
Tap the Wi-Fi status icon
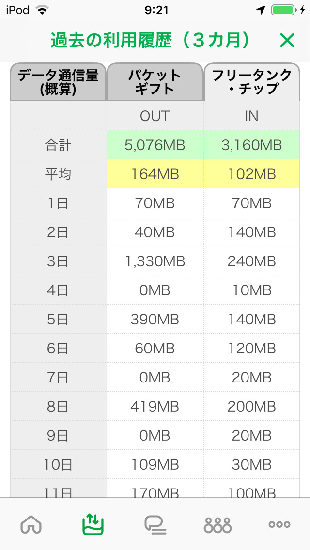pyautogui.click(x=43, y=10)
